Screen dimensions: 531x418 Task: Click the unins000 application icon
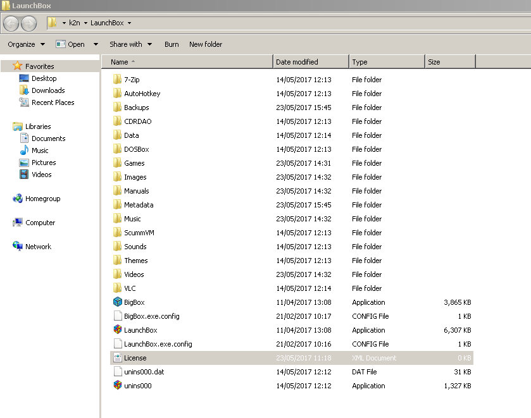point(118,385)
